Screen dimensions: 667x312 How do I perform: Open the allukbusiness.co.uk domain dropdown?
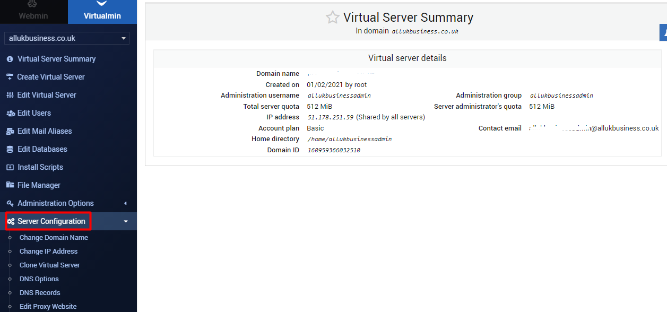[x=66, y=38]
